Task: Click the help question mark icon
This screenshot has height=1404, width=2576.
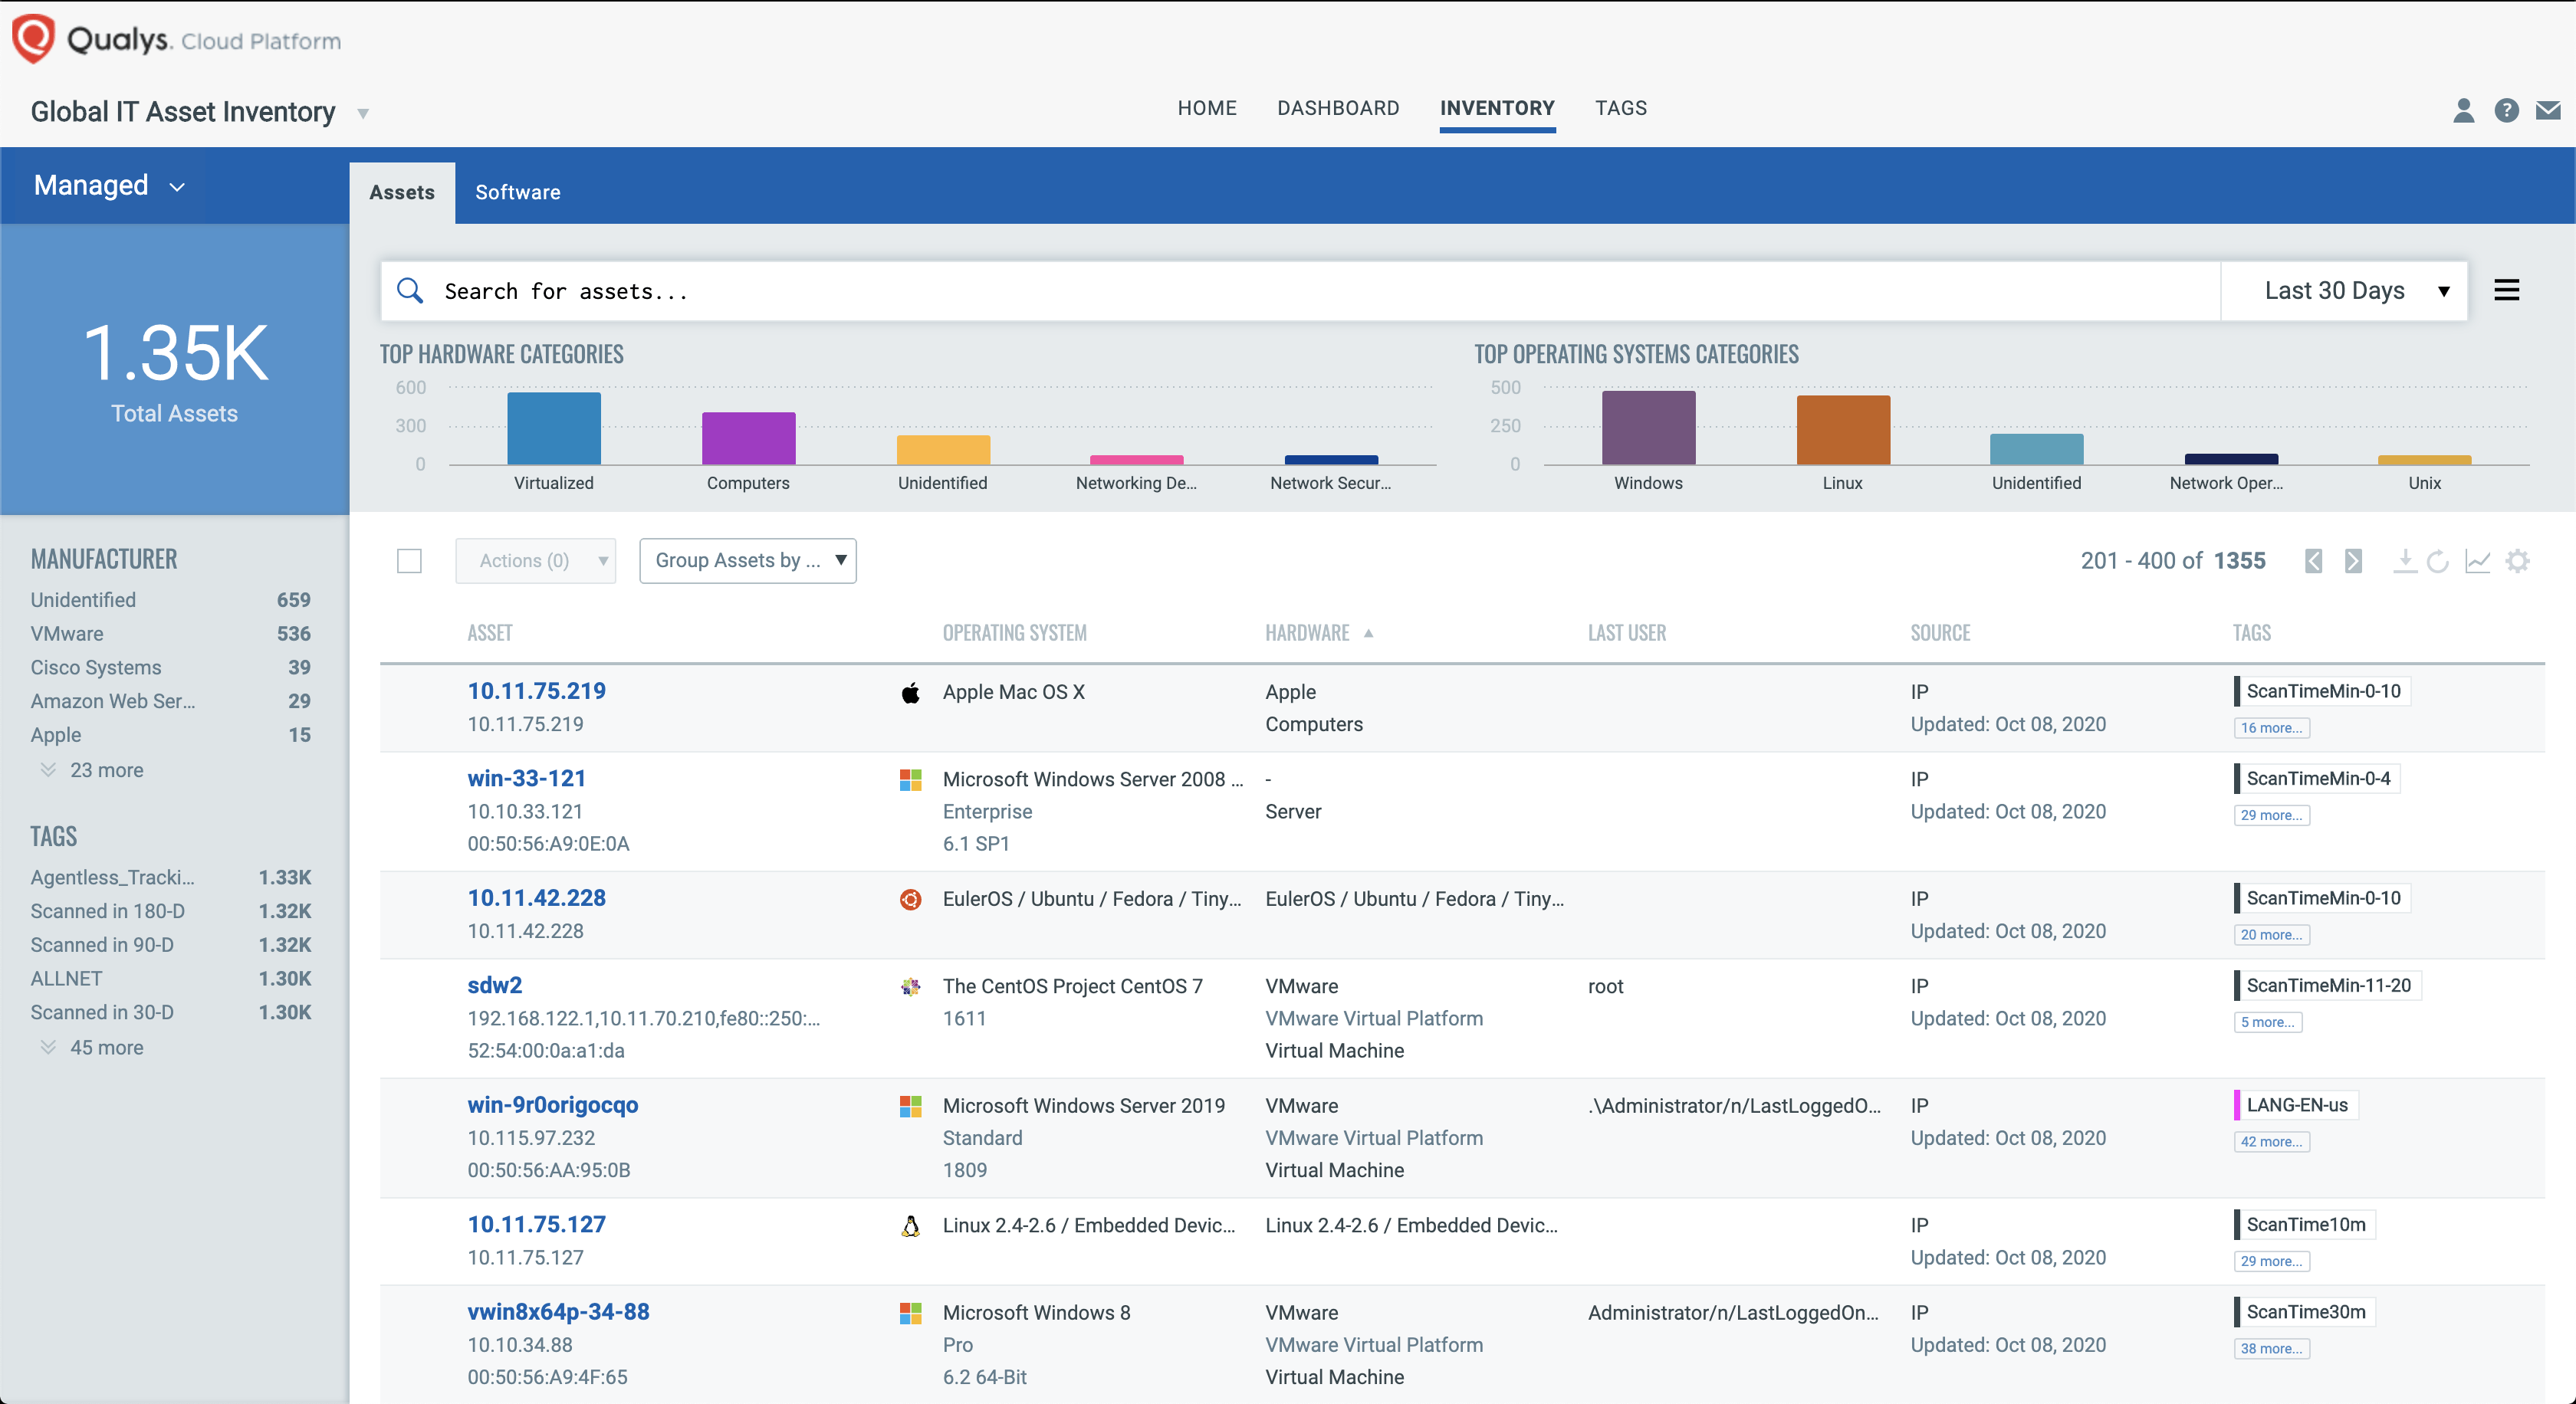Action: (2507, 111)
